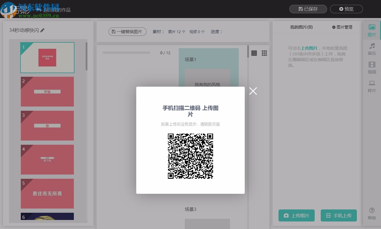Select scene 5 勇往而无所畏 thumbnail
This screenshot has width=381, height=229.
coord(47,193)
